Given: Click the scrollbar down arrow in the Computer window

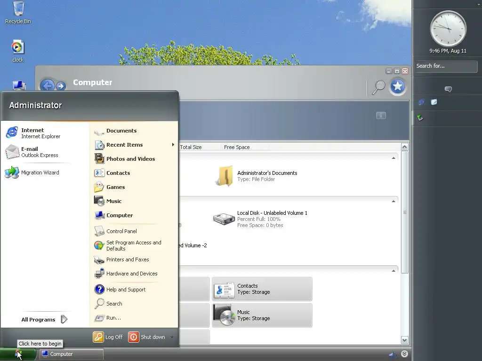Looking at the screenshot, I should (x=404, y=340).
